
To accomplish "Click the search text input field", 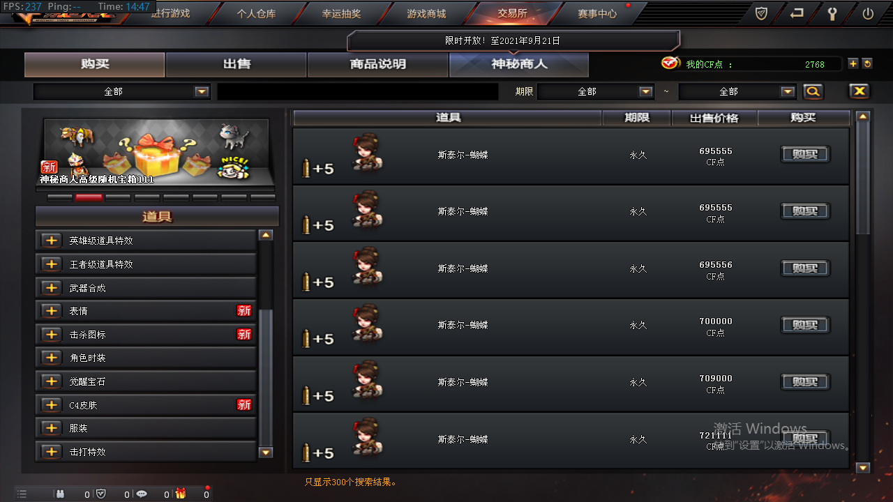I will click(x=358, y=91).
